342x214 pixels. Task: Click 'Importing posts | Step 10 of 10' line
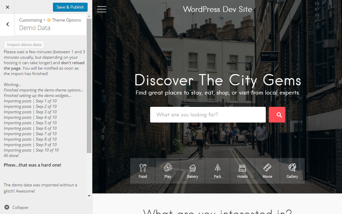point(31,150)
